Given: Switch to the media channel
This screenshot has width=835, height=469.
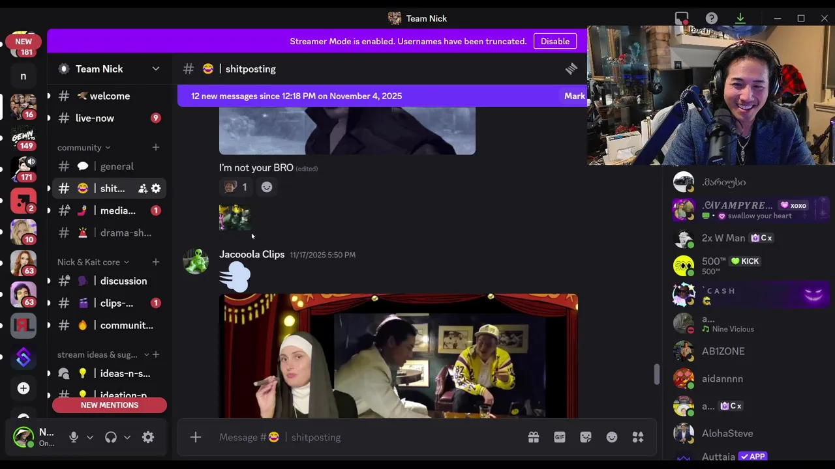Looking at the screenshot, I should tap(109, 210).
